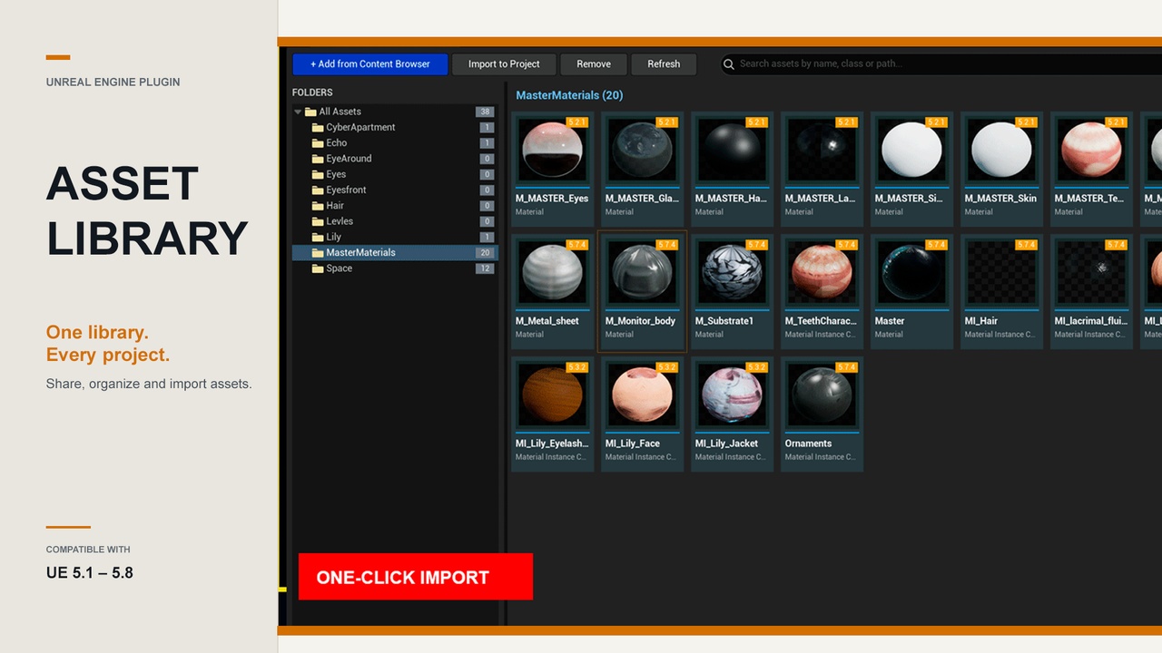Collapse the All Assets tree arrow

(298, 112)
